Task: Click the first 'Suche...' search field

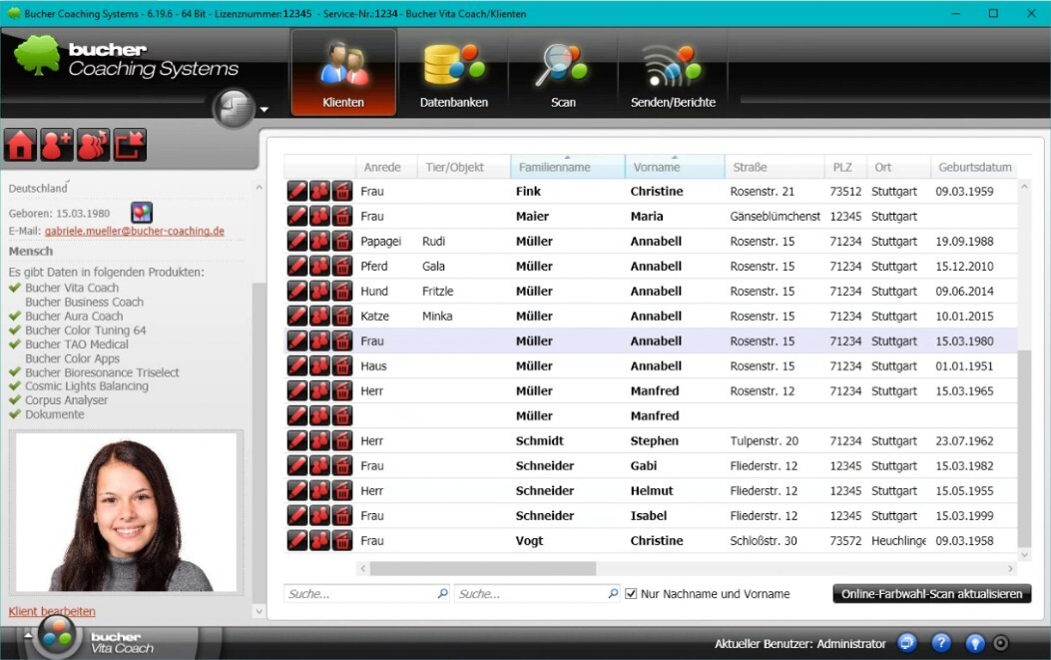Action: [359, 594]
